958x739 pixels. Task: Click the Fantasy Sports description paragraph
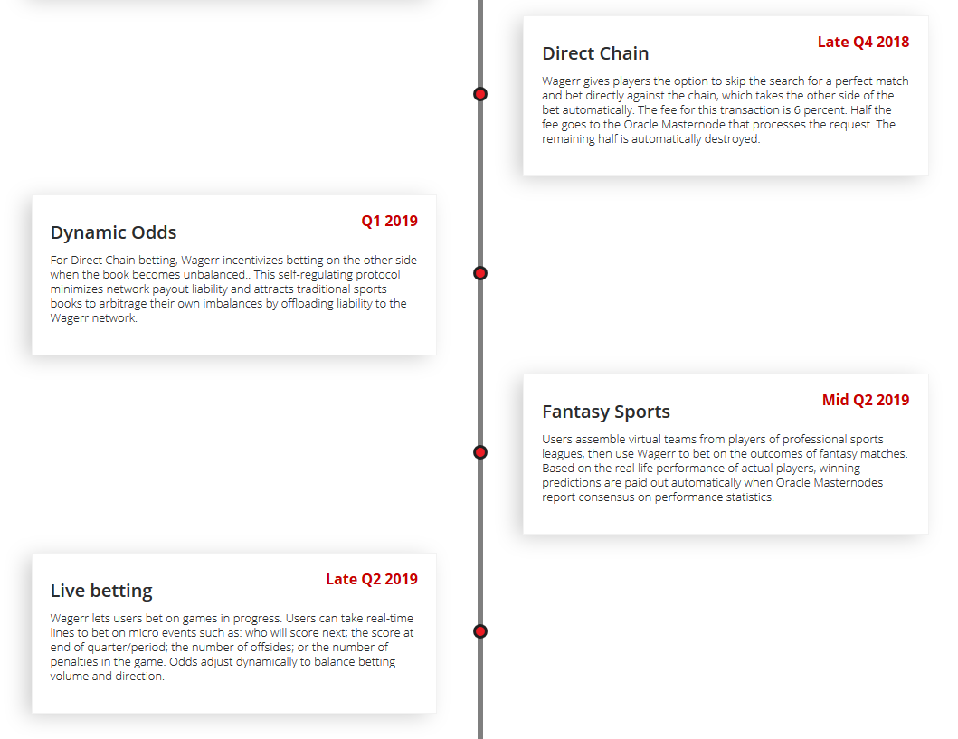(726, 468)
